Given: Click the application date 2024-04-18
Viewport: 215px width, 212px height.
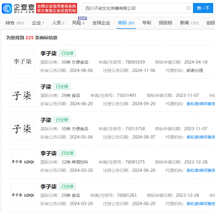Looking at the screenshot, I should click(x=196, y=62).
